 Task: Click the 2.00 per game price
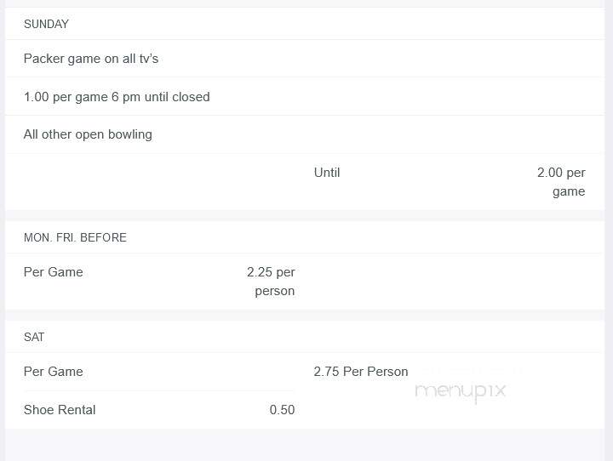(x=561, y=182)
